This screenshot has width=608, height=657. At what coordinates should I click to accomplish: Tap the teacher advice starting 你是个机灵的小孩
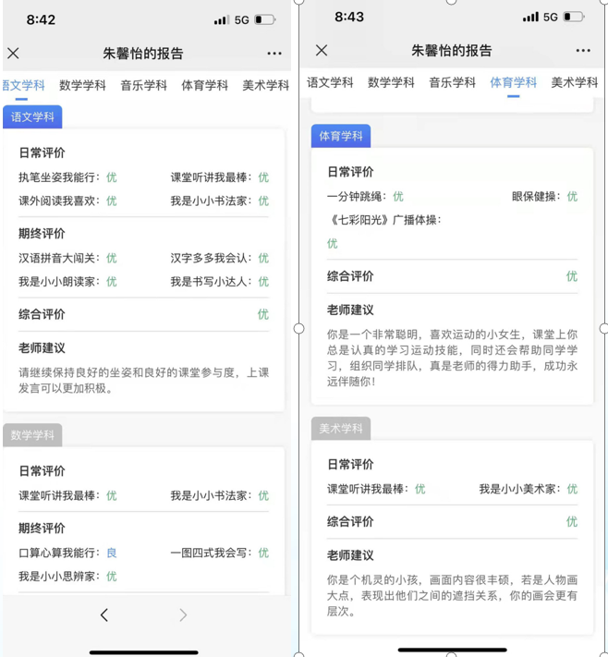point(452,595)
